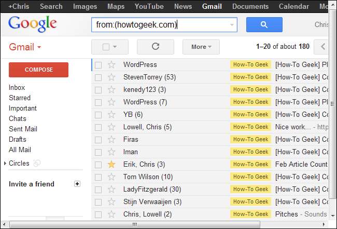Open Maps in the Google bar
This screenshot has height=229, width=337.
pos(116,6)
